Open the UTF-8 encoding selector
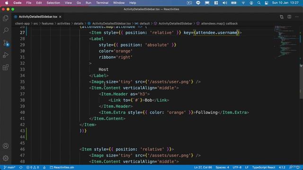Viewport: 303px width, 170px height. click(x=237, y=167)
